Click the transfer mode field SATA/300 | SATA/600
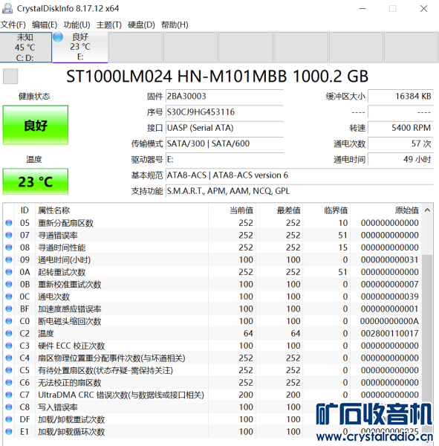This screenshot has height=446, width=439. [224, 143]
